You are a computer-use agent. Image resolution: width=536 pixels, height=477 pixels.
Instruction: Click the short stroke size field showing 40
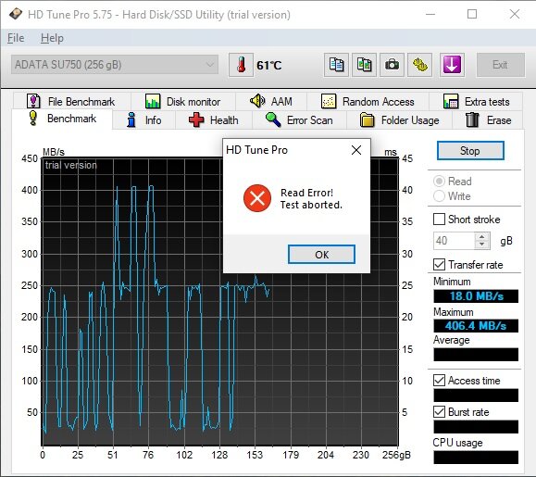tap(454, 241)
